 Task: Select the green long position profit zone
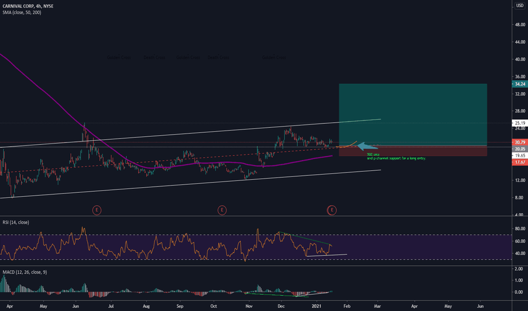coord(413,114)
